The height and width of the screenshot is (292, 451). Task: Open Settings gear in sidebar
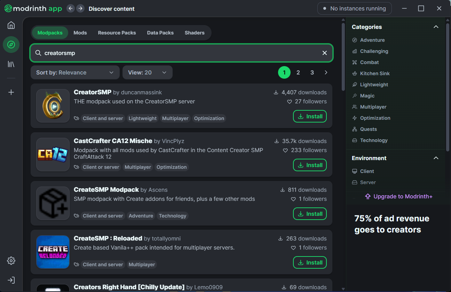tap(11, 261)
